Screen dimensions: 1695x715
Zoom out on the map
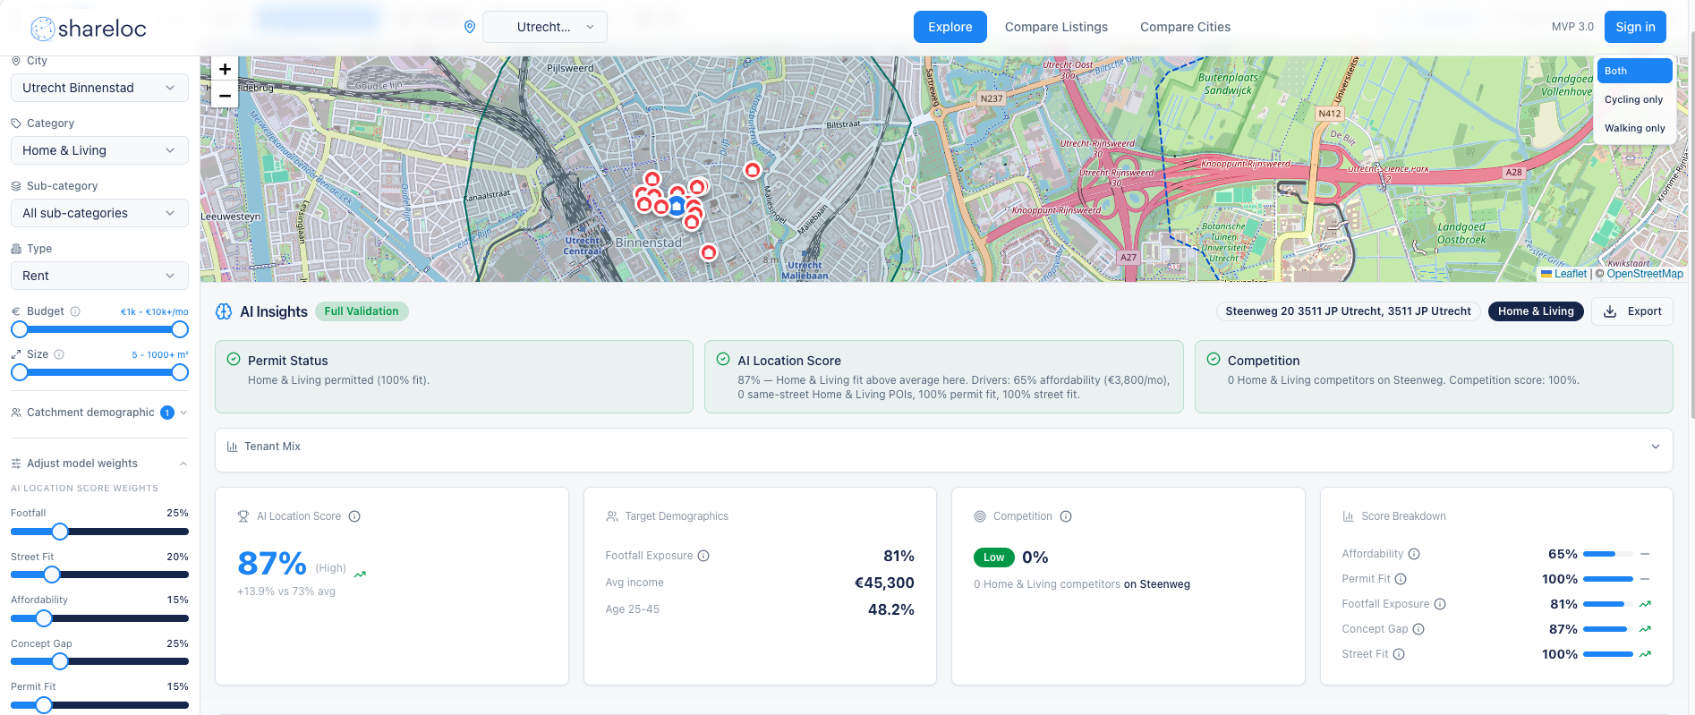[225, 95]
